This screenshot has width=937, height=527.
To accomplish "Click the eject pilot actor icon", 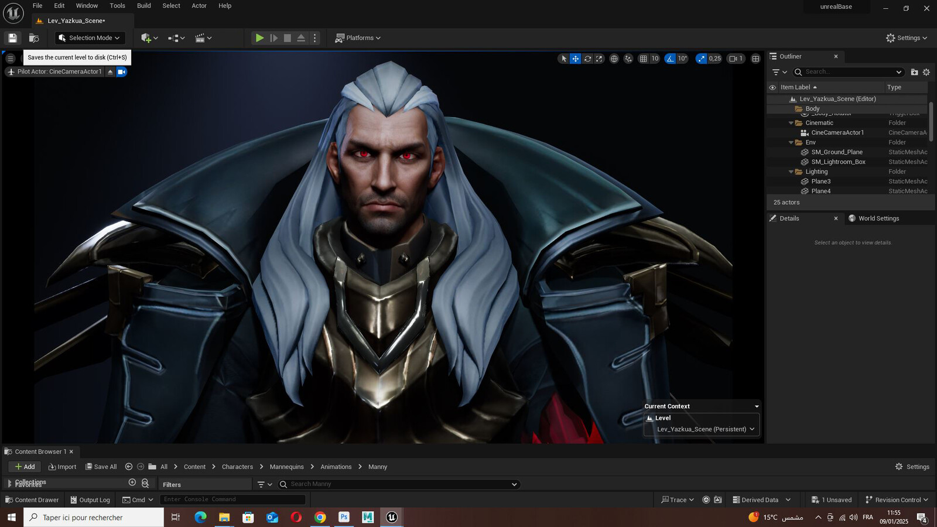I will [110, 72].
